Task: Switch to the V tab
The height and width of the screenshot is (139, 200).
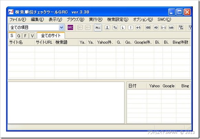Action: pyautogui.click(x=32, y=36)
